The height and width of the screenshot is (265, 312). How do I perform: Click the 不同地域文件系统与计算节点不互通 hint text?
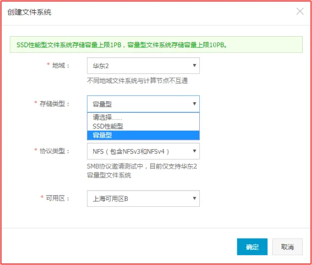[137, 81]
